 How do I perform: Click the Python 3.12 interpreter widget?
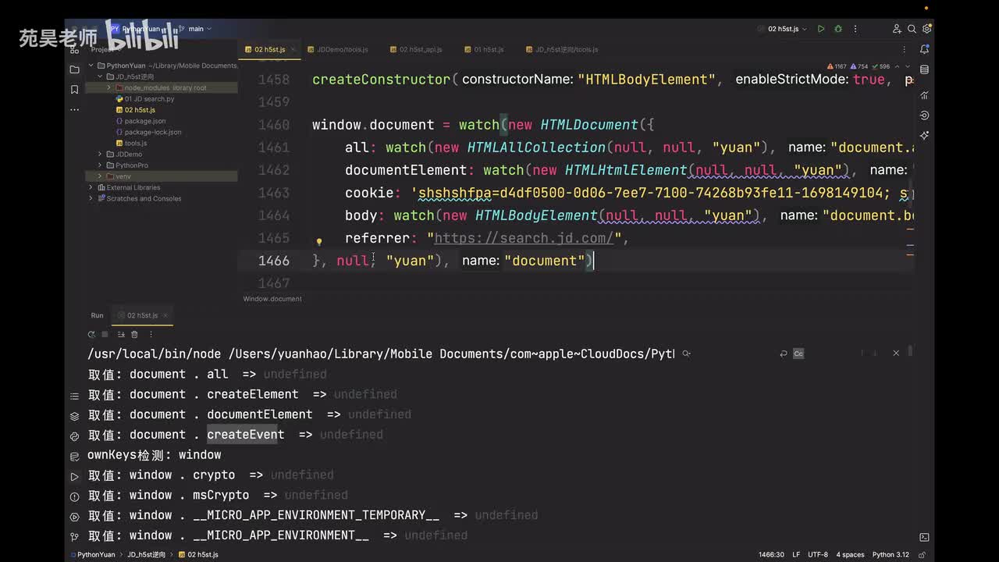pyautogui.click(x=891, y=555)
